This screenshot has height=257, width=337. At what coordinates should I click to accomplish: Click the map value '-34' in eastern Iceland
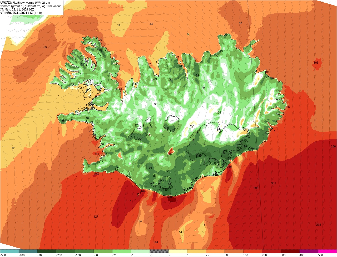tap(219, 112)
